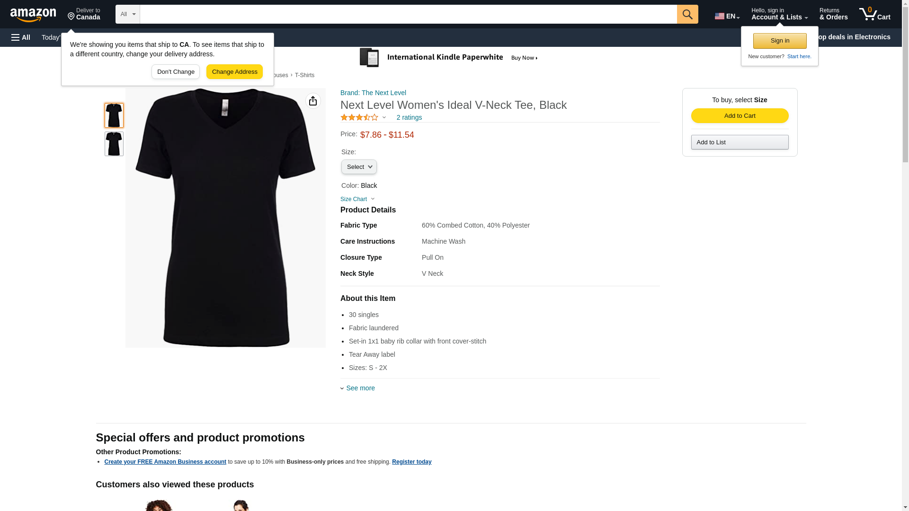The width and height of the screenshot is (909, 511).
Task: Expand the Size Select dropdown
Action: point(359,167)
